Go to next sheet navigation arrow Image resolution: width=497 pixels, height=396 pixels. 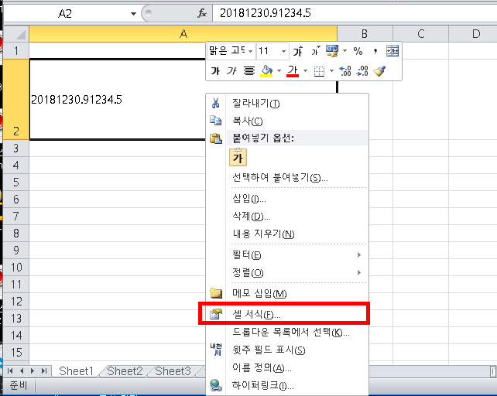click(x=33, y=370)
